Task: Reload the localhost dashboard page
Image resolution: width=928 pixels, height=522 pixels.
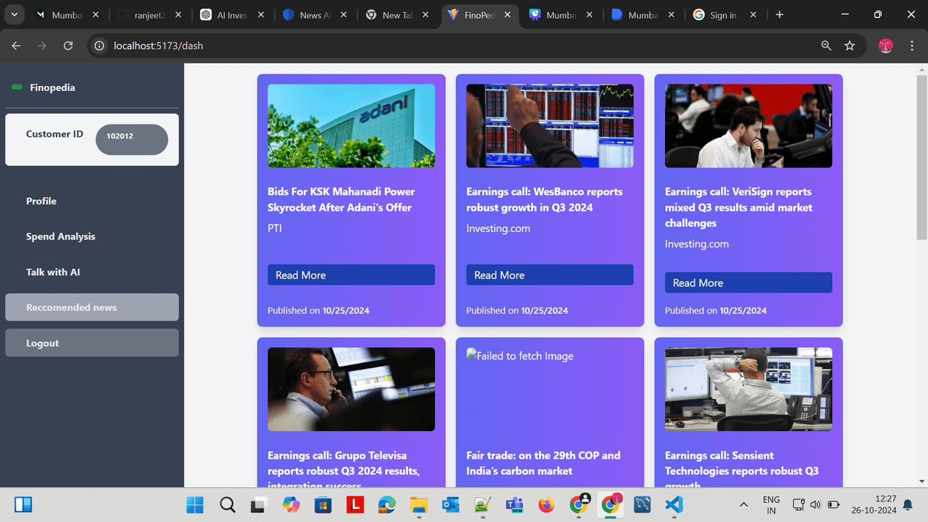Action: tap(68, 46)
